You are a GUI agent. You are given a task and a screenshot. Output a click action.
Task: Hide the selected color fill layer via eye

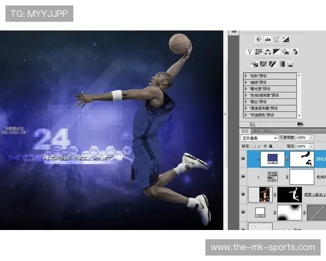tap(243, 159)
